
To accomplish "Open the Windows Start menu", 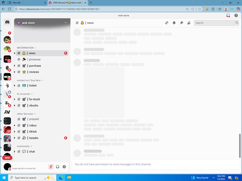I will [4, 178].
